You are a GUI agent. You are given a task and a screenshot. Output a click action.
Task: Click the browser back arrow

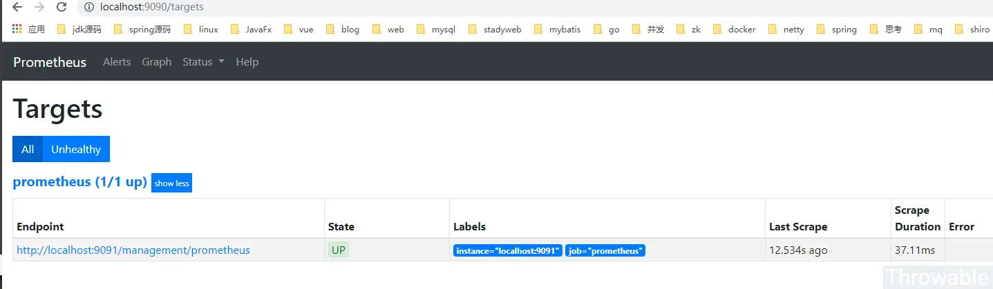tap(17, 7)
